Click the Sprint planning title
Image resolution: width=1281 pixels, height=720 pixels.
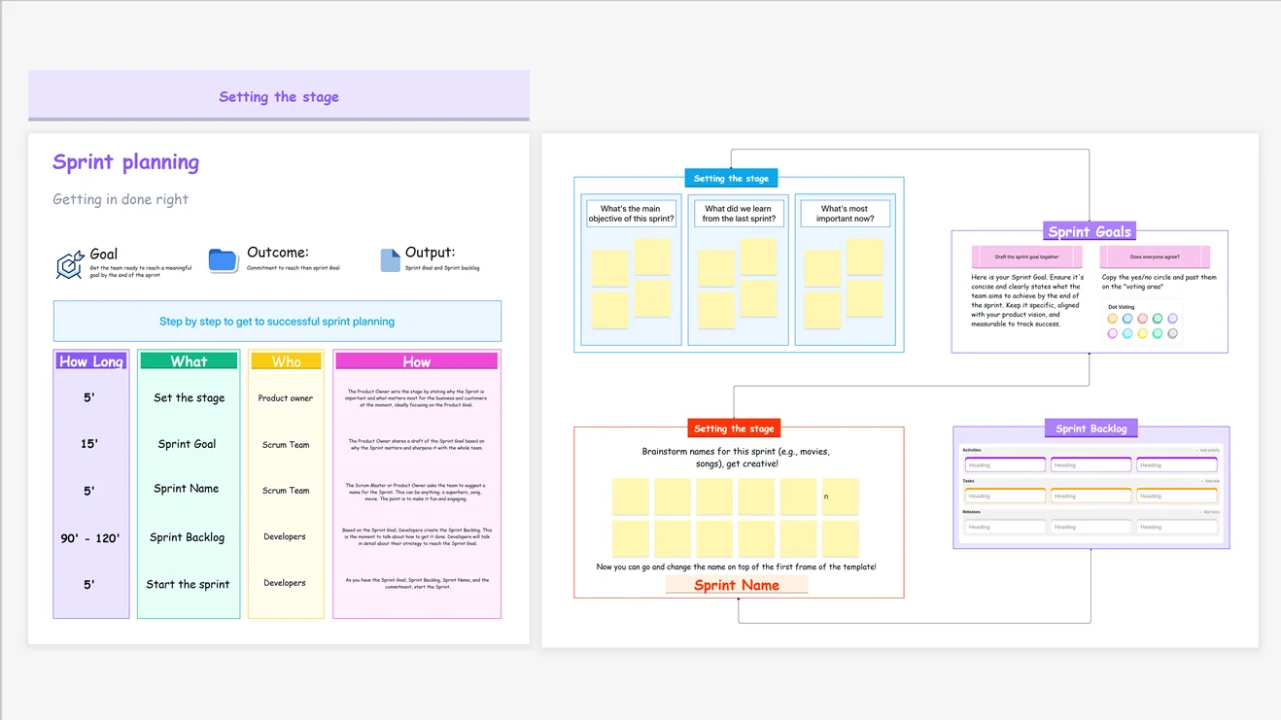pyautogui.click(x=126, y=162)
